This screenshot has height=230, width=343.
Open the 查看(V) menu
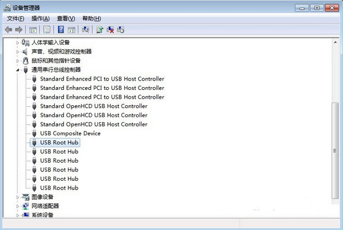coord(66,19)
